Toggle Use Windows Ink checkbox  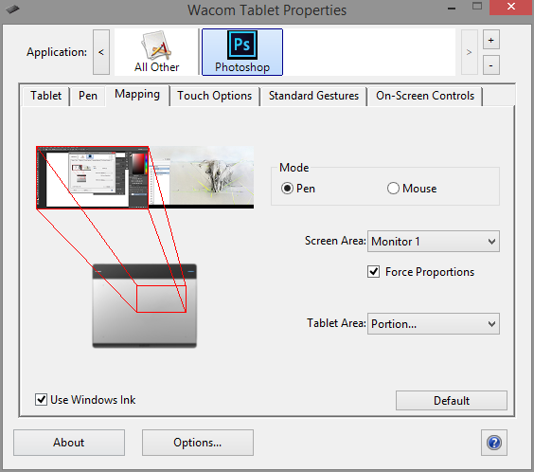pyautogui.click(x=41, y=399)
